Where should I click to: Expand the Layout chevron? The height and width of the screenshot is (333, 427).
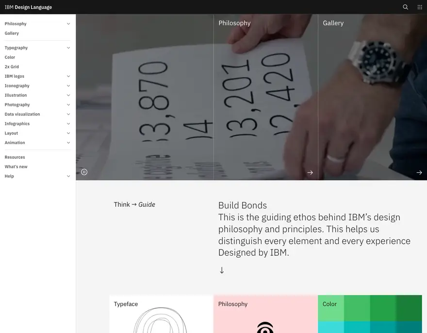click(68, 133)
